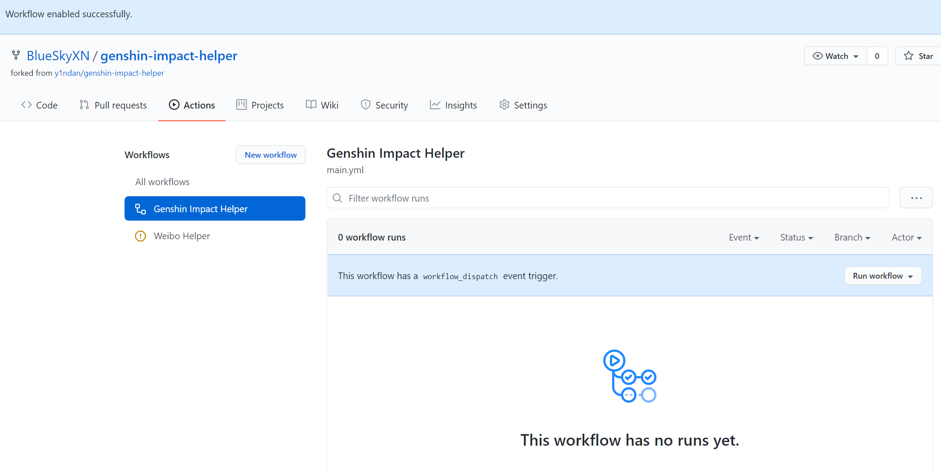Viewport: 941px width, 474px height.
Task: Click the star icon on Star button
Action: click(909, 56)
